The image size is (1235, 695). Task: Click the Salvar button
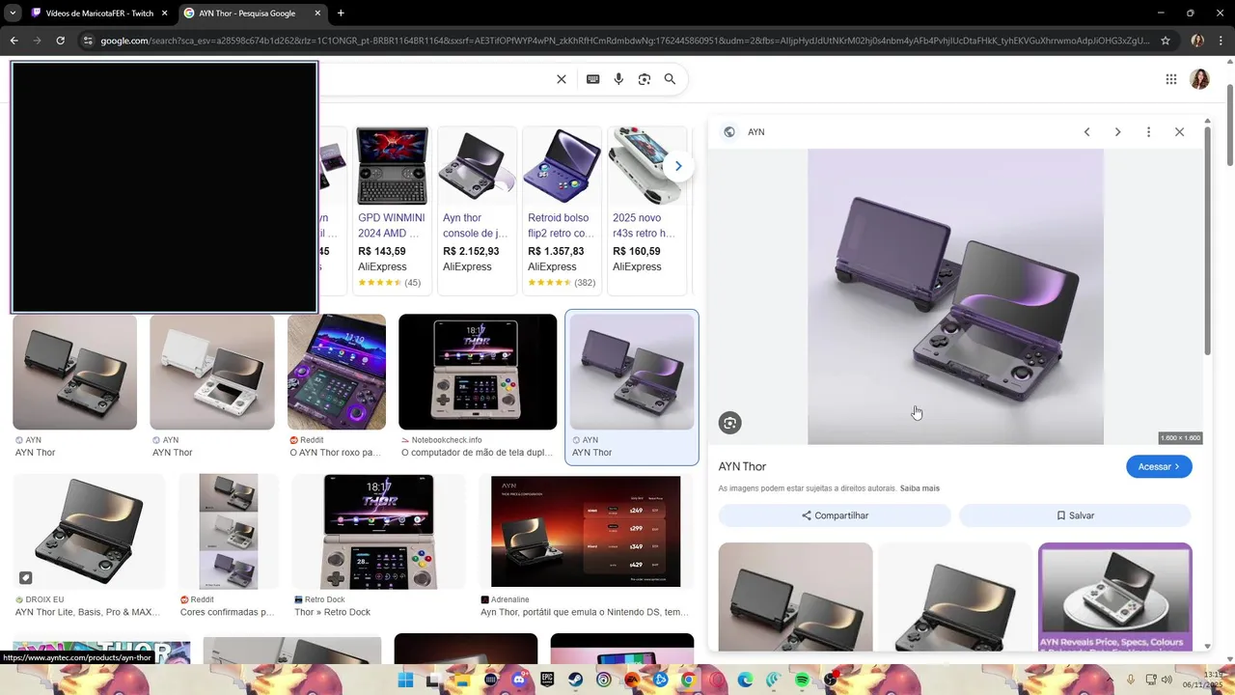click(x=1075, y=515)
